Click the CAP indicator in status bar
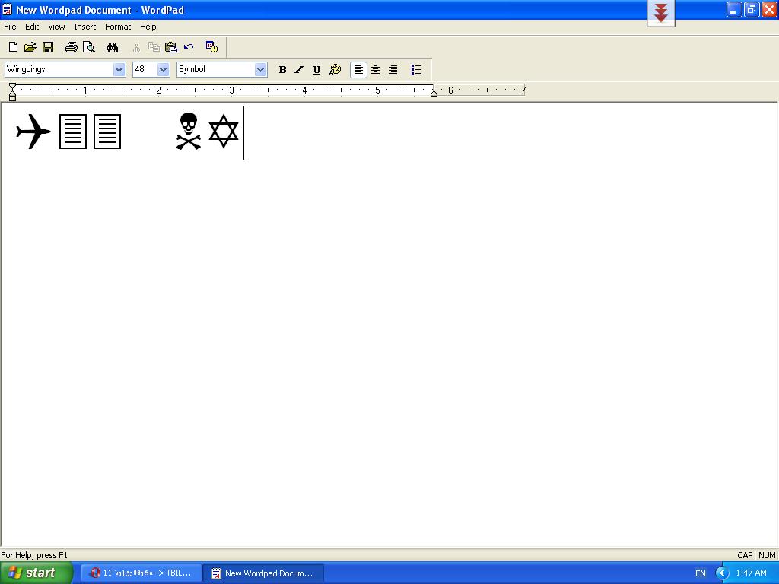779x584 pixels. click(x=745, y=555)
